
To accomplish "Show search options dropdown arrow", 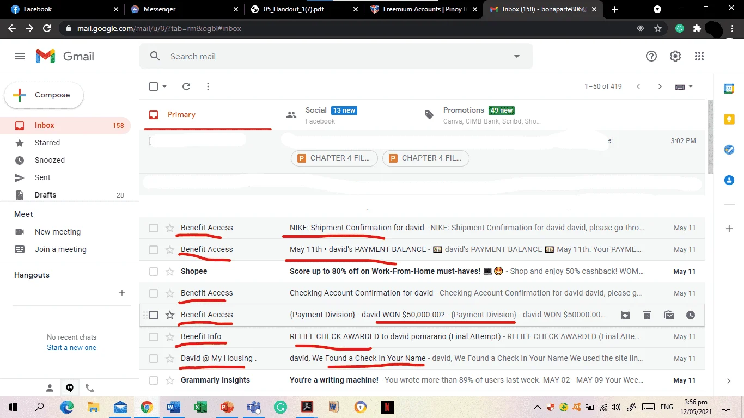I will coord(516,56).
